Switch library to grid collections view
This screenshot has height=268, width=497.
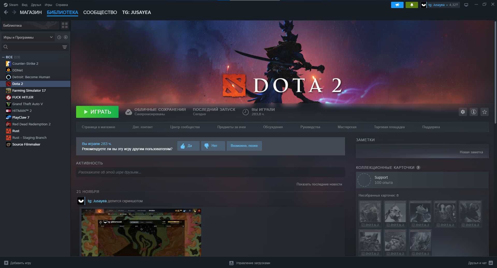(65, 25)
